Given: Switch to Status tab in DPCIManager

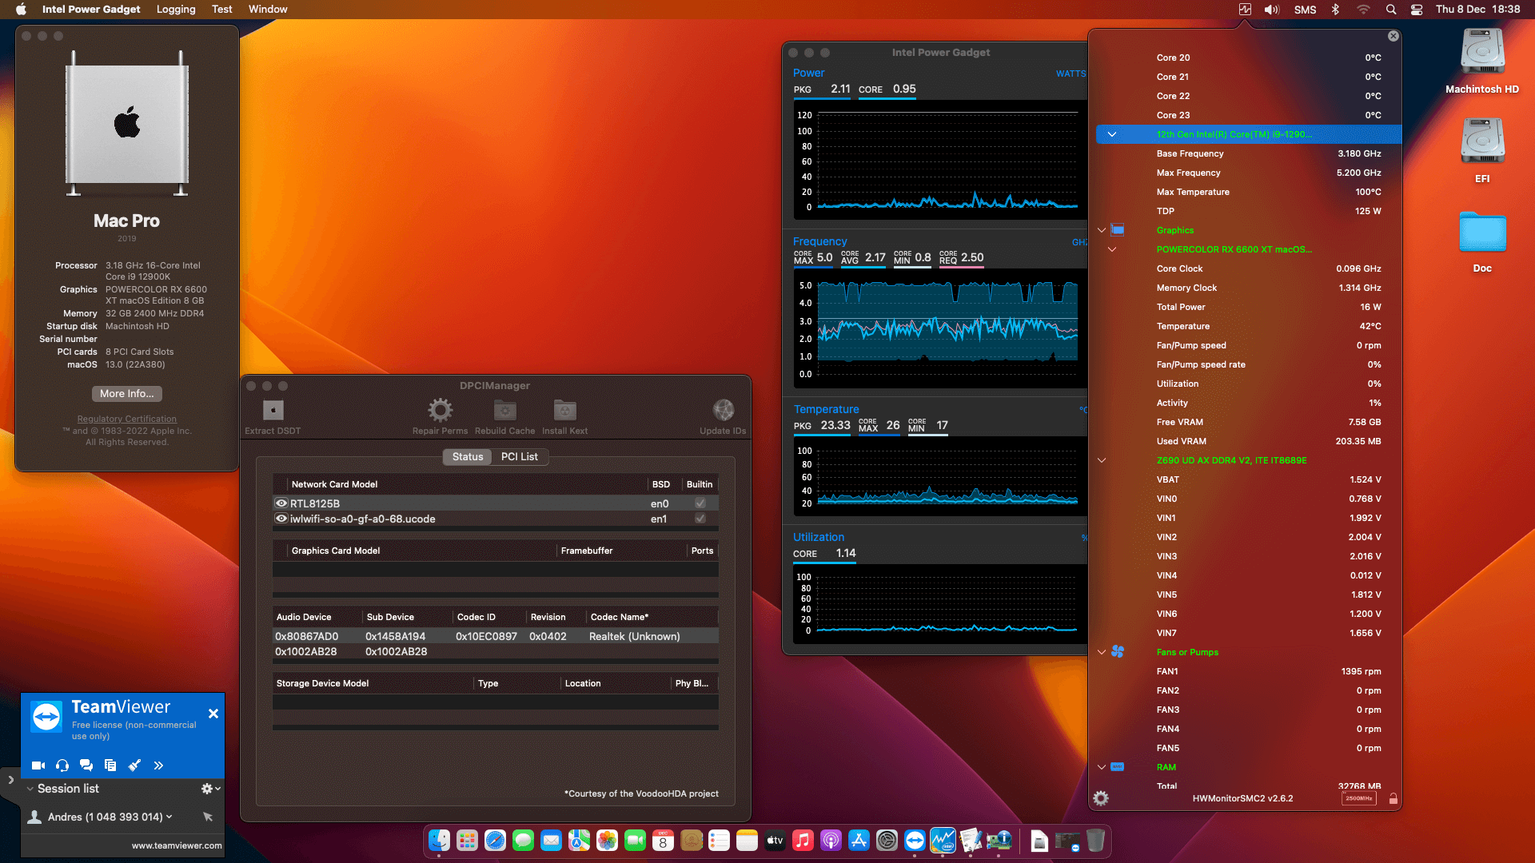Looking at the screenshot, I should tap(468, 456).
